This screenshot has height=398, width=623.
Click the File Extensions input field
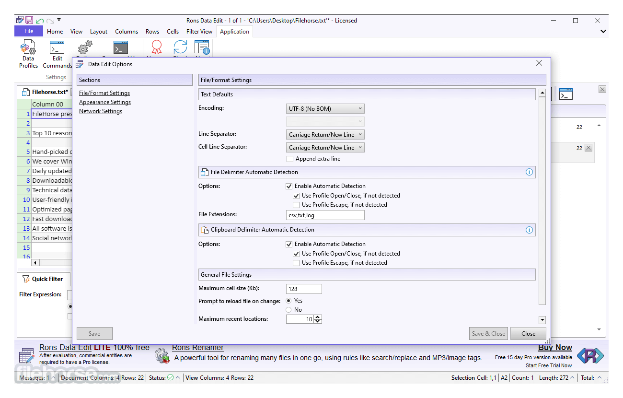[x=325, y=215]
